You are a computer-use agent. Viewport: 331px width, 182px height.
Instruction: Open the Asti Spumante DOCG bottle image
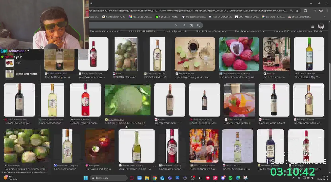point(137,146)
